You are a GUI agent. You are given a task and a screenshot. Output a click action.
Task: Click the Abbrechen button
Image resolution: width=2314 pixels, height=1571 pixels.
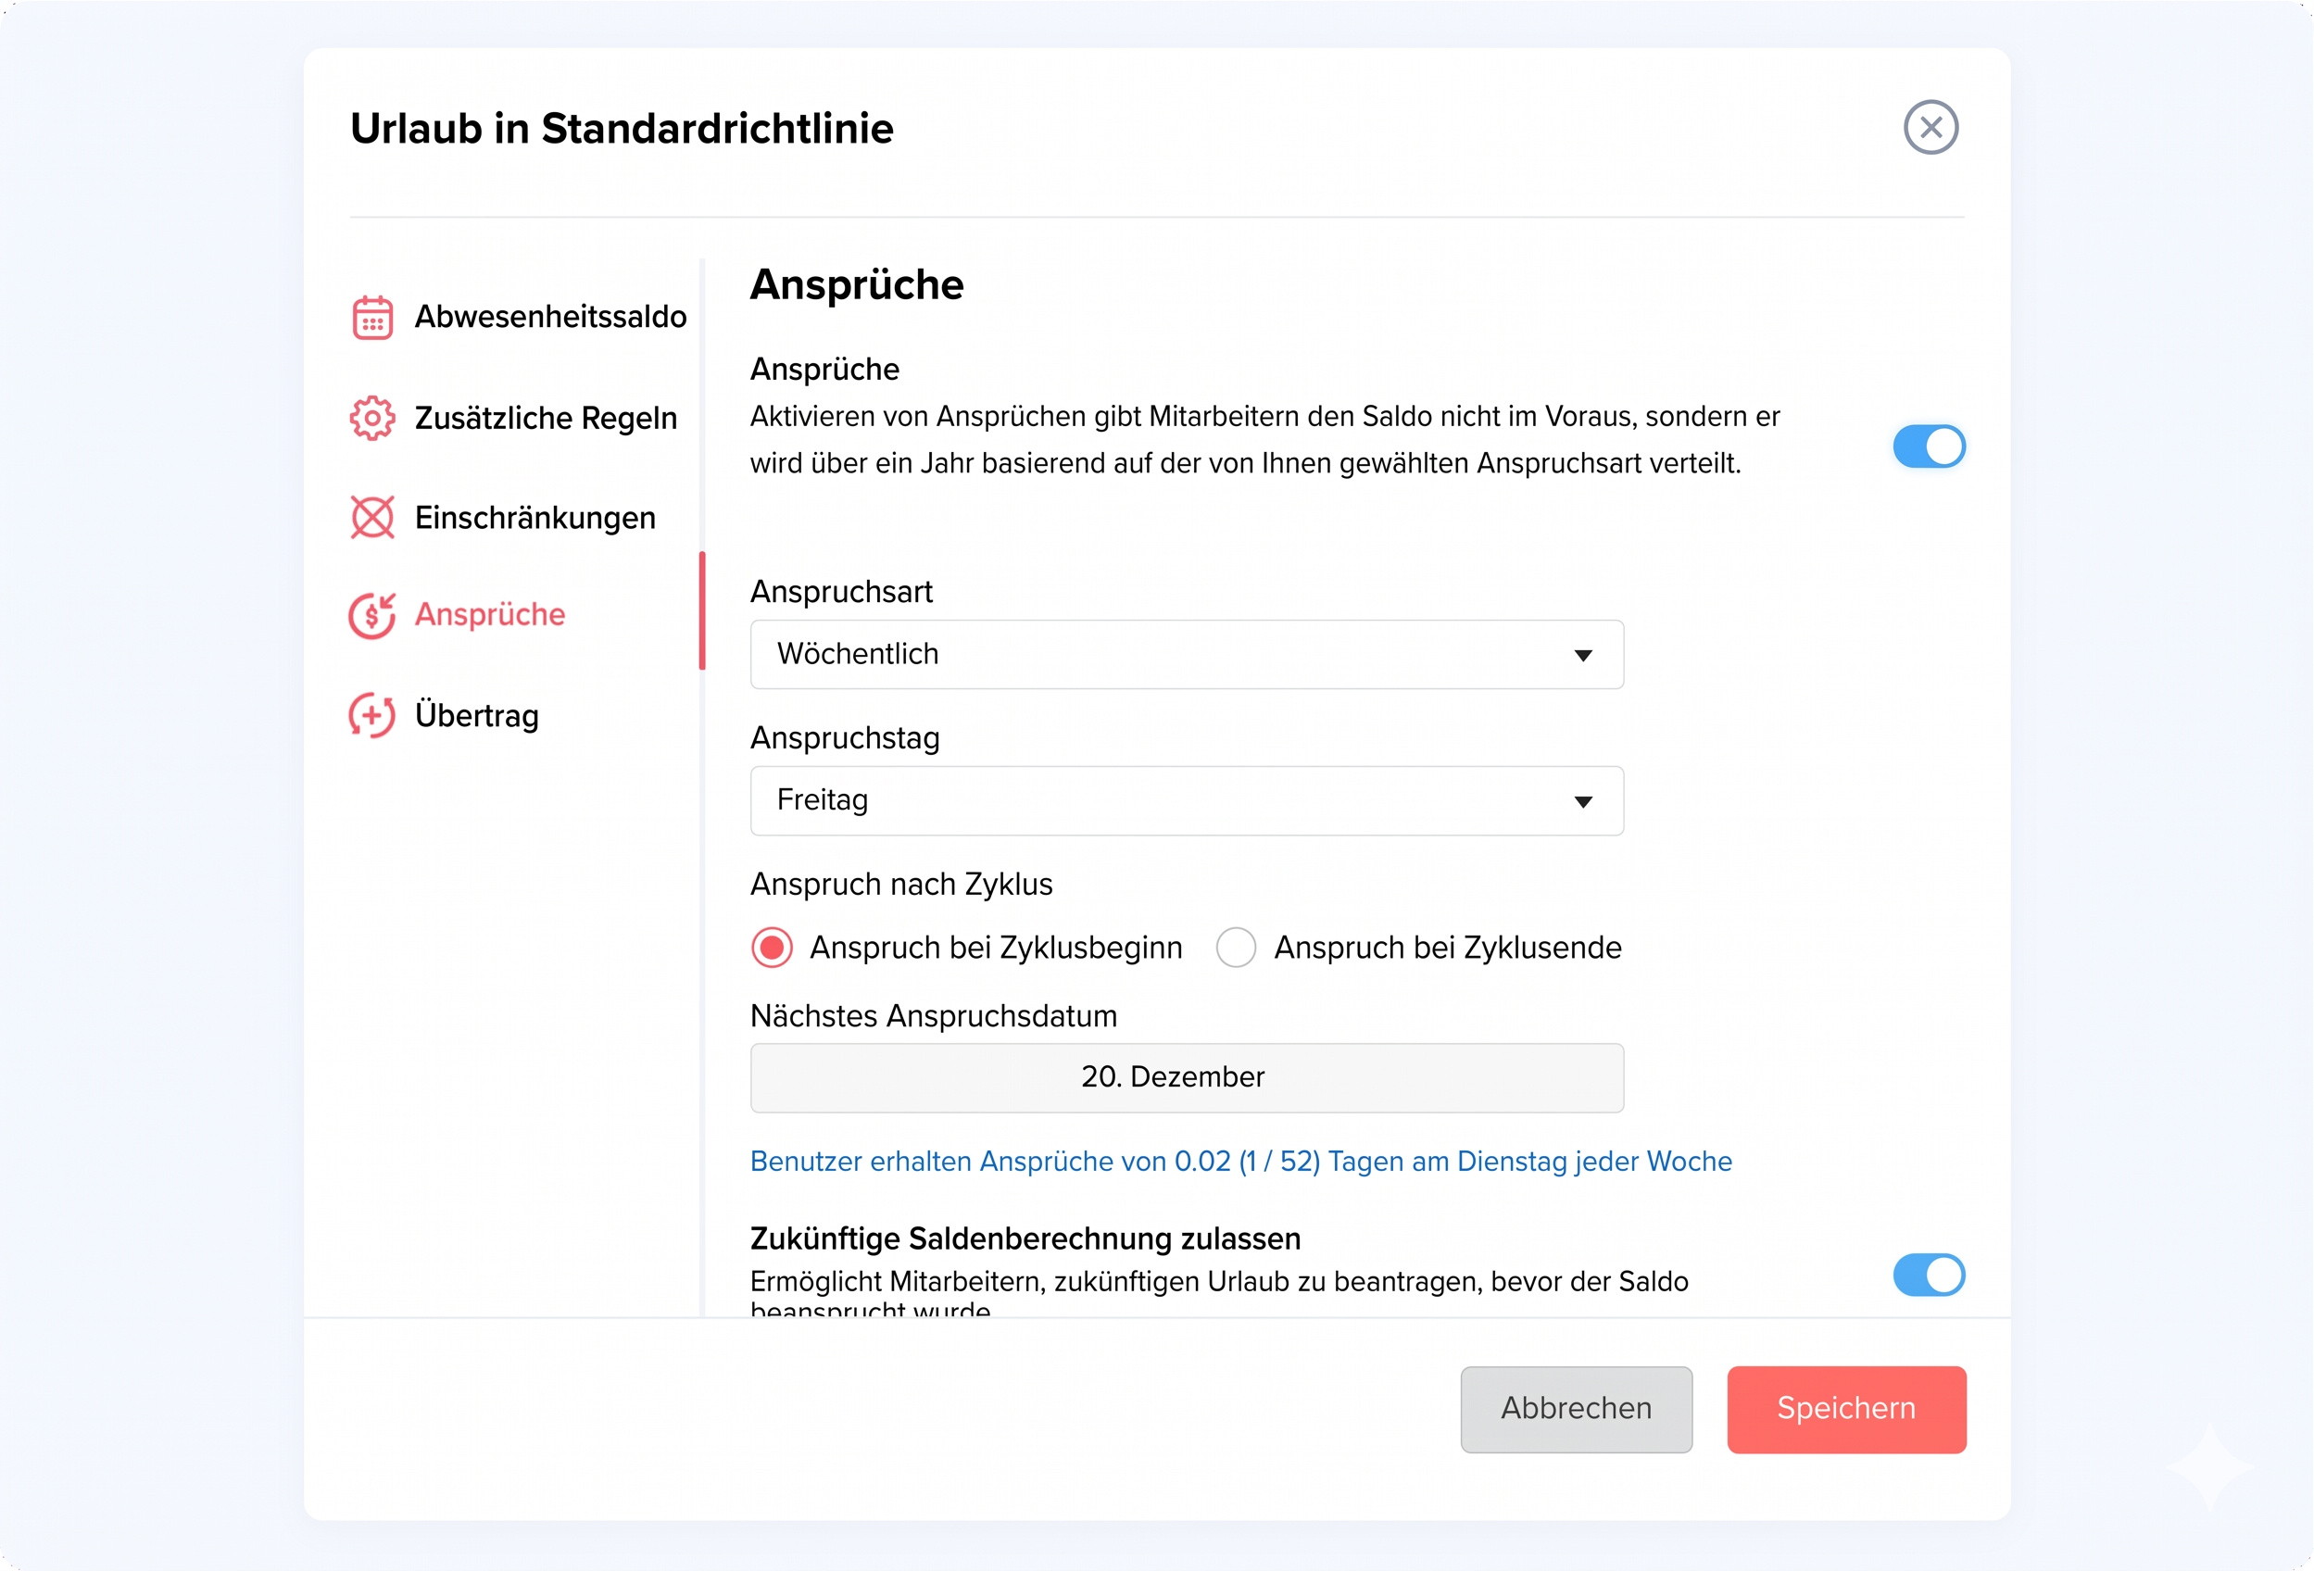[x=1575, y=1409]
